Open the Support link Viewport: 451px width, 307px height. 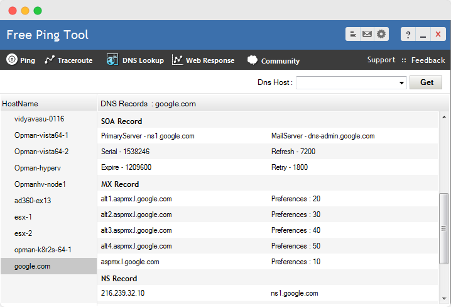381,60
